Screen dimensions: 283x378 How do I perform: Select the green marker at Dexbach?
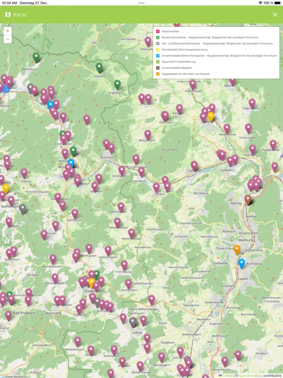pos(99,67)
